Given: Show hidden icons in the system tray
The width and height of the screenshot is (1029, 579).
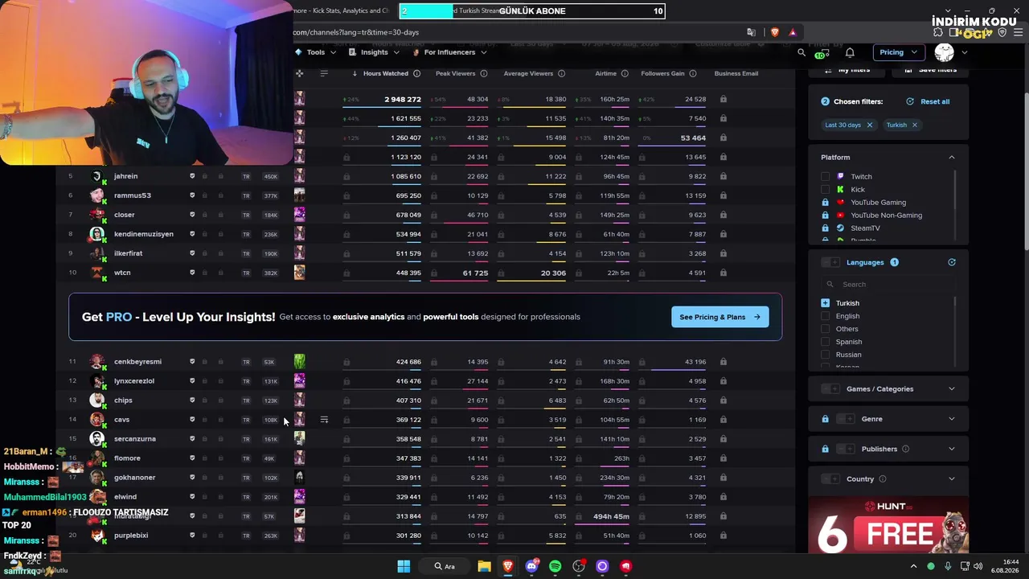Looking at the screenshot, I should [x=913, y=566].
